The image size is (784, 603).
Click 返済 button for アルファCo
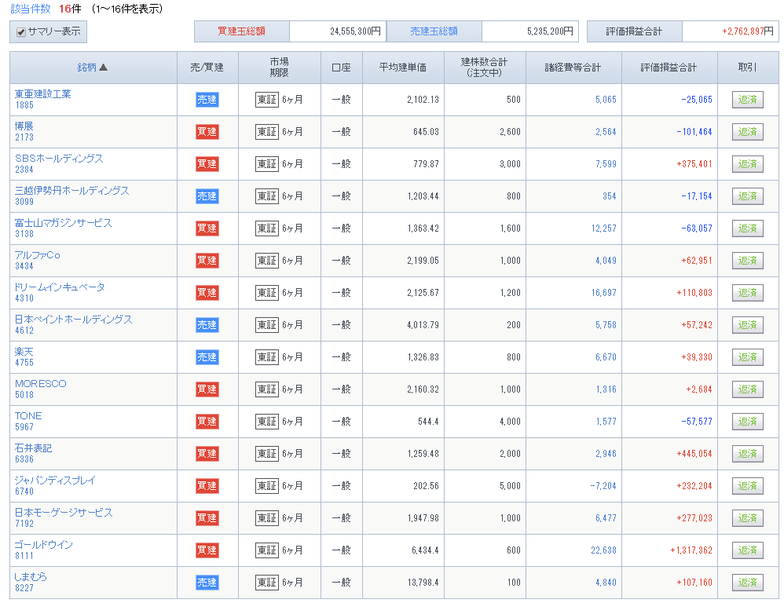[748, 261]
